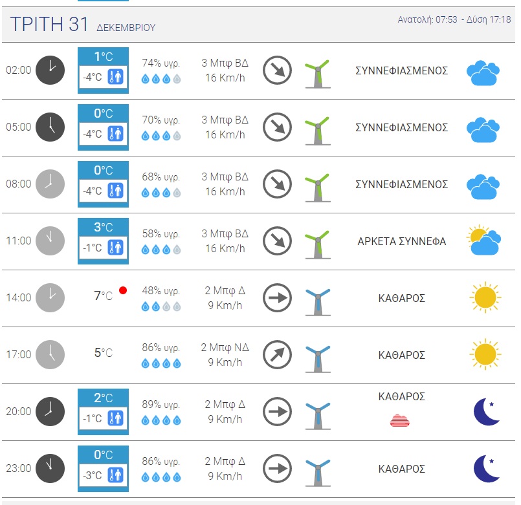The image size is (521, 505).
Task: Click the 0°C temperature box at 23:00
Action: click(103, 469)
